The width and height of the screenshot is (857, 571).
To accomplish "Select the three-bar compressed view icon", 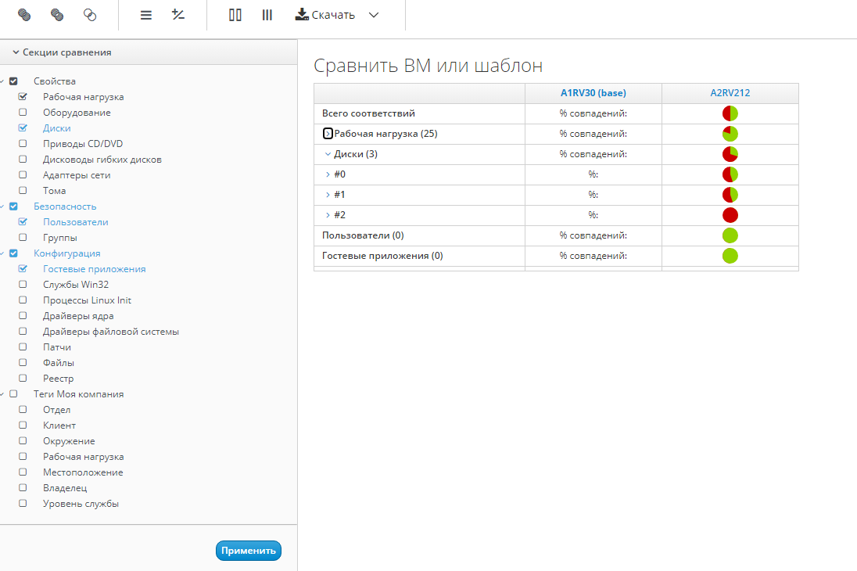I will (267, 15).
